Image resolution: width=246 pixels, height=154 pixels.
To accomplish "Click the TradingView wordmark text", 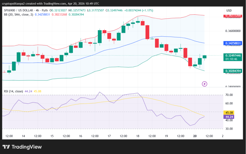I will 26,147.
